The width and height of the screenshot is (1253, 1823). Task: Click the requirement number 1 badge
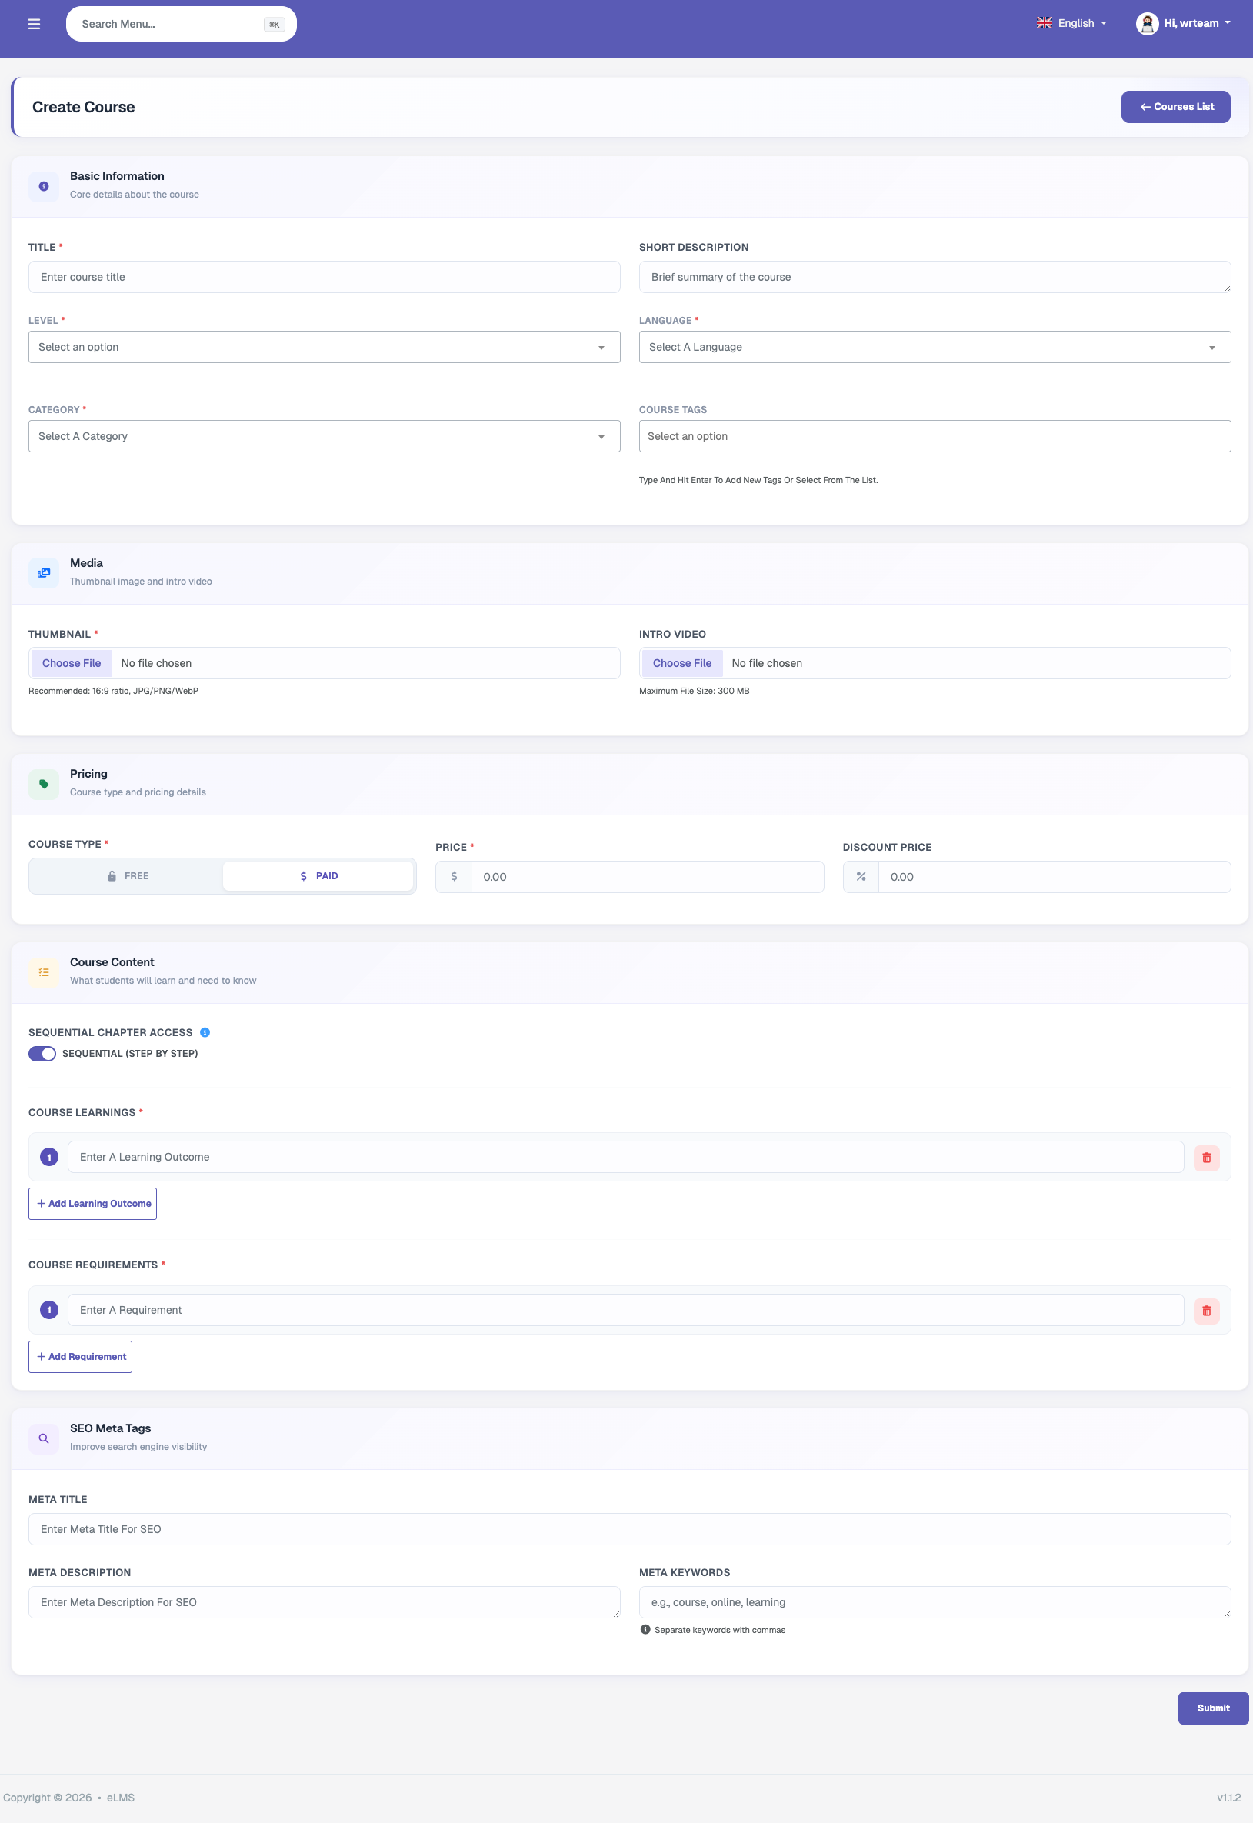[49, 1309]
